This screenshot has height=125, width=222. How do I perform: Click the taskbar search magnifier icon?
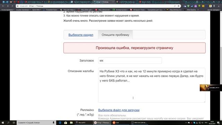point(8,123)
